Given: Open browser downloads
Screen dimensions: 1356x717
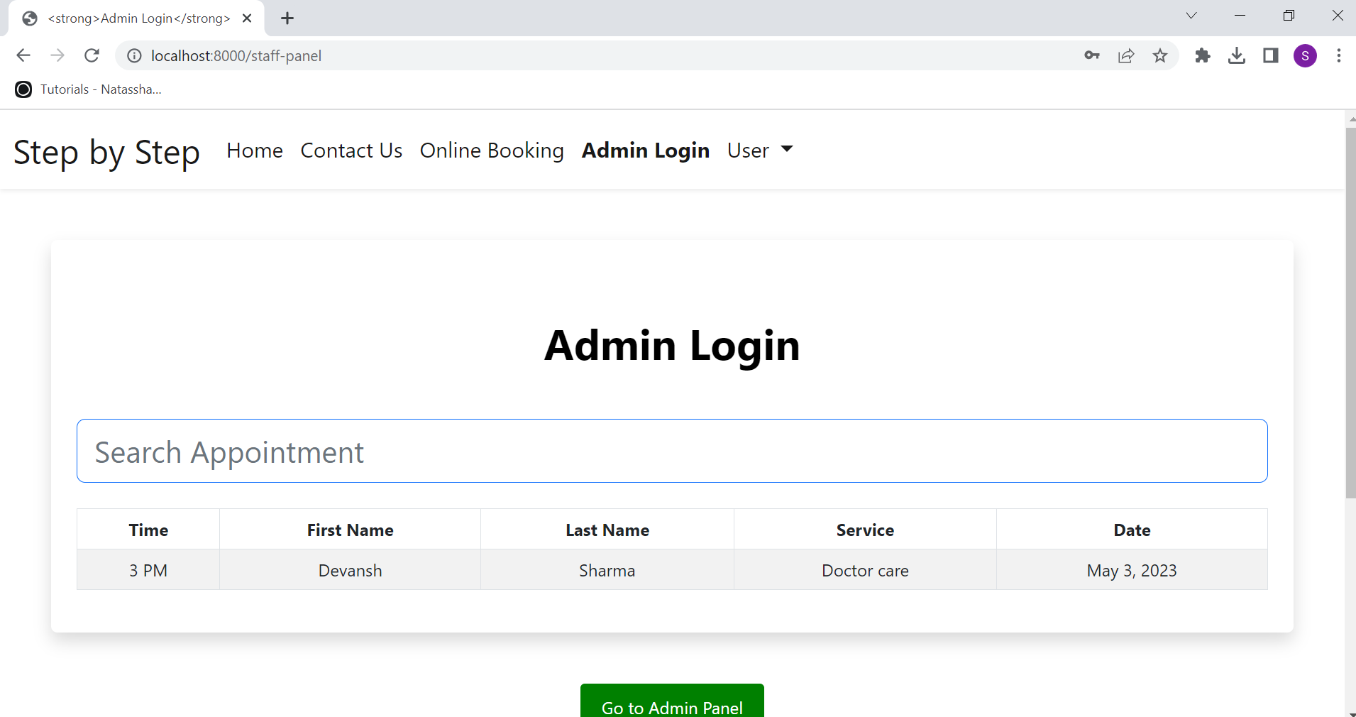Looking at the screenshot, I should 1237,55.
